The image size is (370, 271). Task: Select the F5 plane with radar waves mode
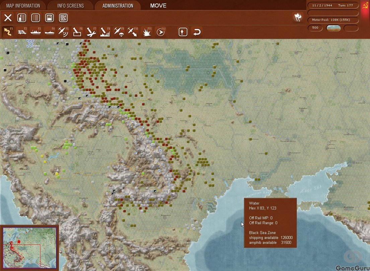pos(63,32)
